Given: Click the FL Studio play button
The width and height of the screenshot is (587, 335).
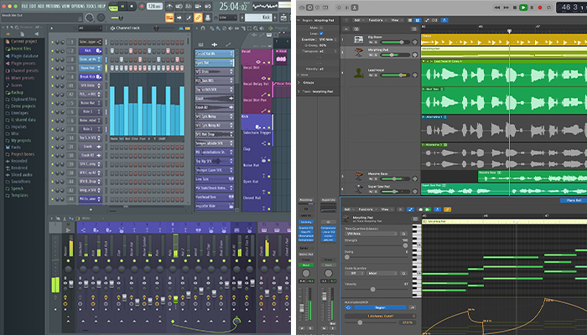Looking at the screenshot, I should tap(122, 7).
